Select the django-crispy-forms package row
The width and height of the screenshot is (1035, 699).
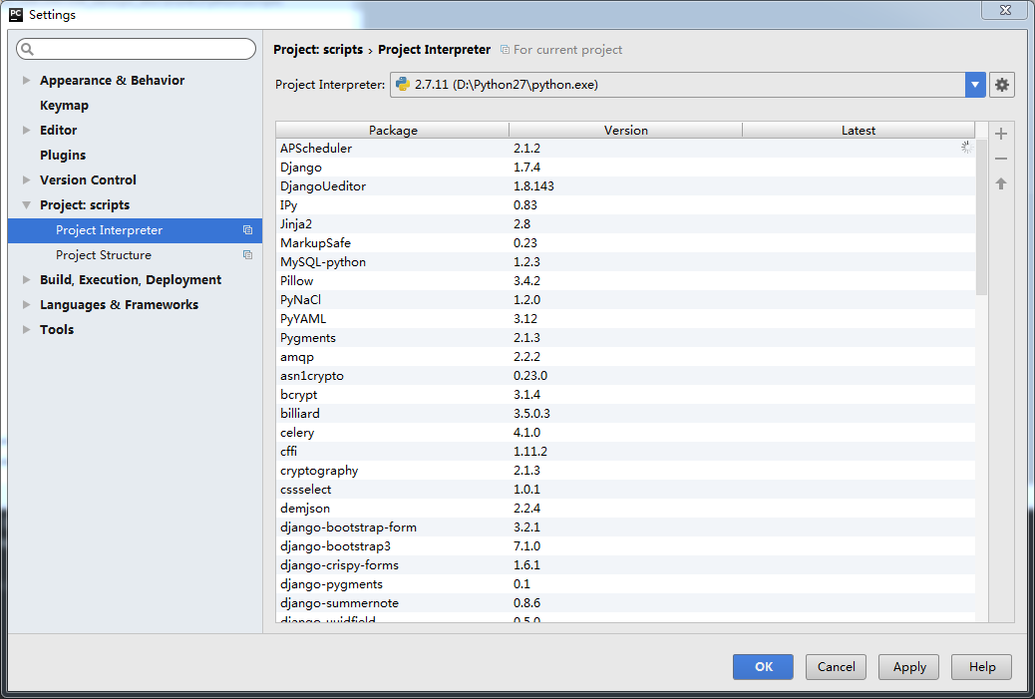(x=625, y=565)
